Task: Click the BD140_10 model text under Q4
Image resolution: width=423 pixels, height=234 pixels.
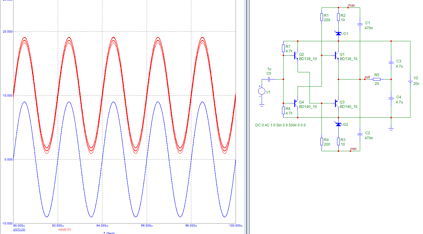Action: 308,107
